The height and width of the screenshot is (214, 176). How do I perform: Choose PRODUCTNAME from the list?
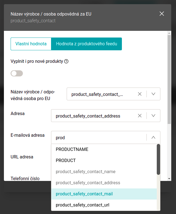click(72, 149)
